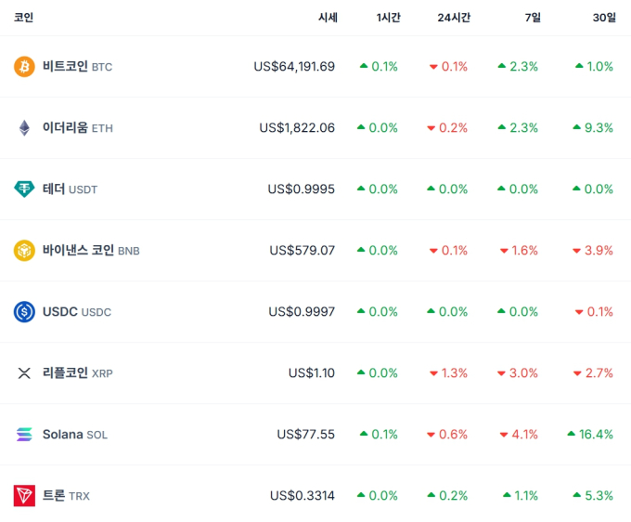Click the Ethereum diamond logo icon
This screenshot has height=522, width=631.
24,128
